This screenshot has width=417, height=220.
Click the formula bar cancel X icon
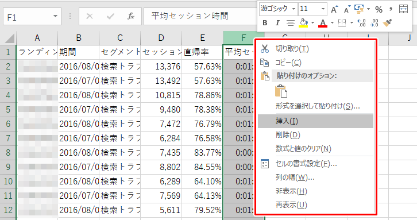click(x=90, y=17)
